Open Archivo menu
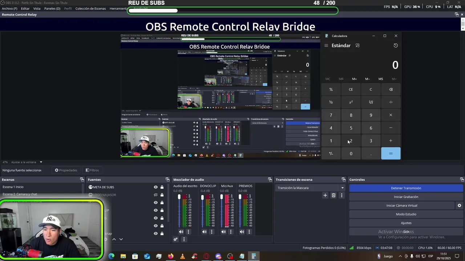The width and height of the screenshot is (465, 261). 9,8
